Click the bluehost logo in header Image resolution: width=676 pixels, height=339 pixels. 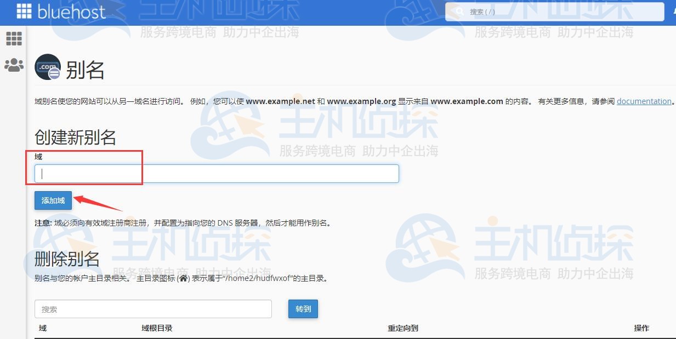click(60, 12)
